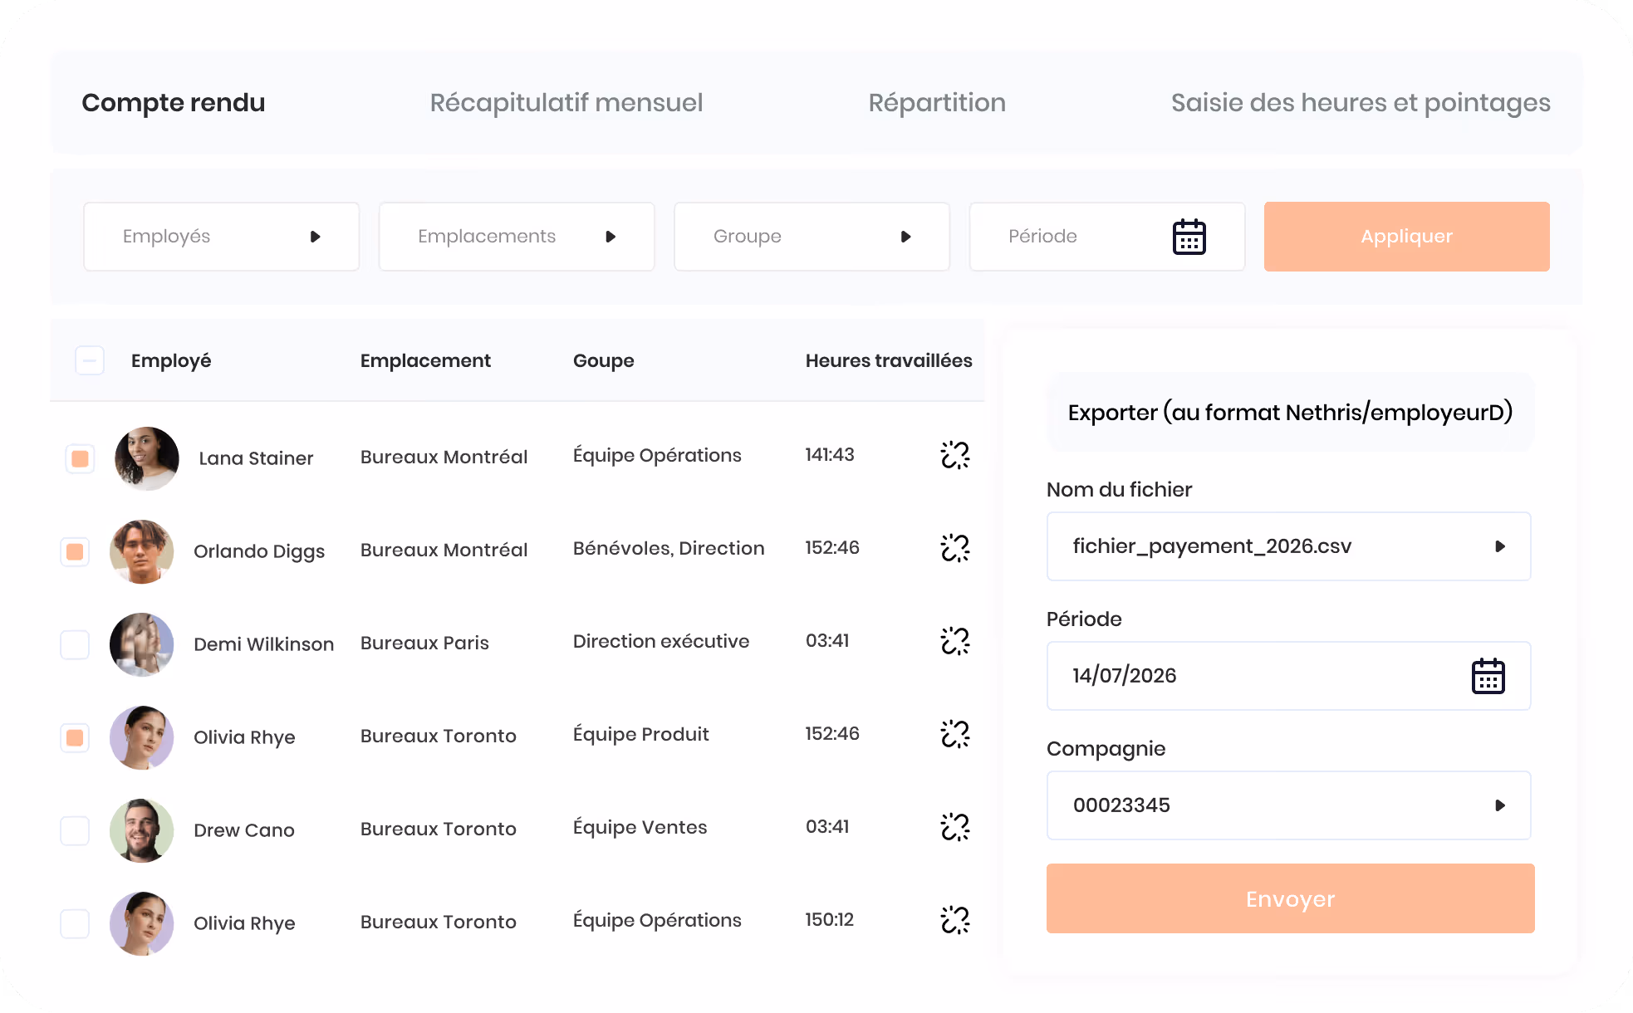This screenshot has height=1013, width=1633.
Task: Open the fichier_payement_2026.csv file name dropdown
Action: (1288, 546)
